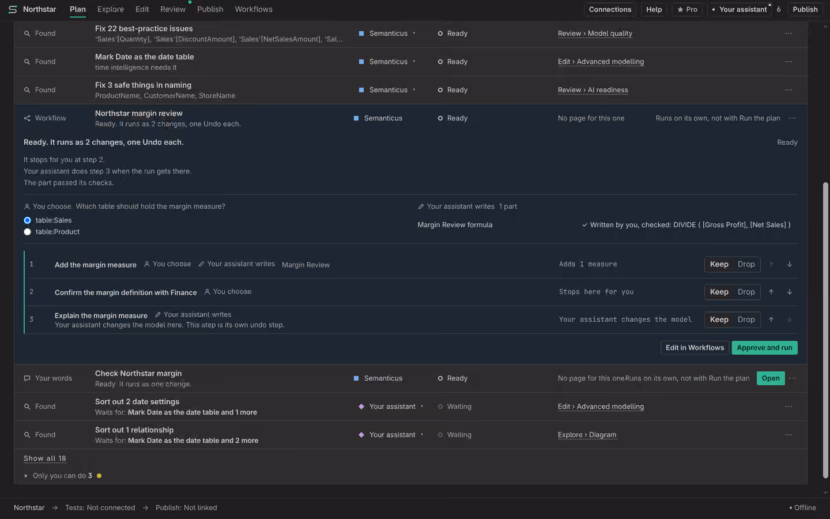
Task: Click the purple diamond in Sort out 1 relationship row
Action: tap(361, 435)
